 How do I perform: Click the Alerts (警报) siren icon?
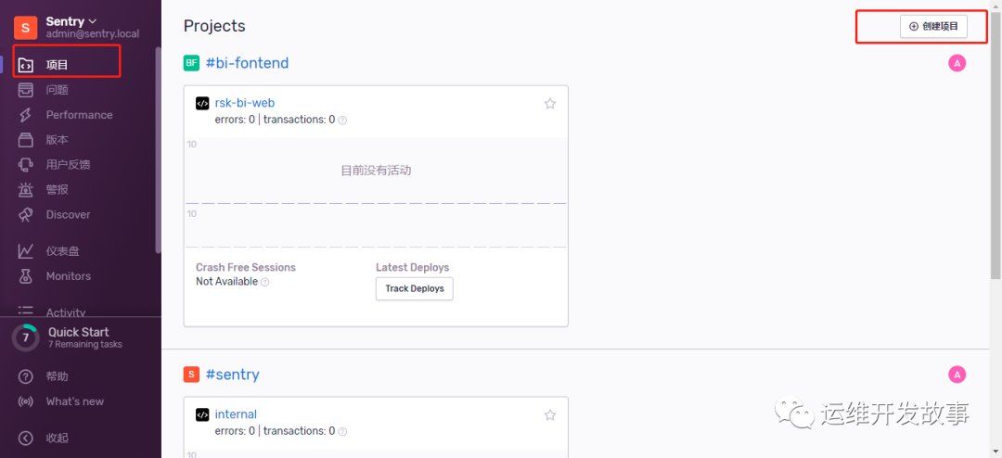(x=26, y=190)
